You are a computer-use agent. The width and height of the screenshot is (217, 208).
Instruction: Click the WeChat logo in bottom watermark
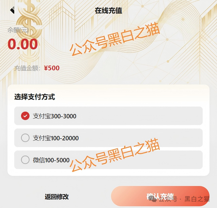click(154, 199)
